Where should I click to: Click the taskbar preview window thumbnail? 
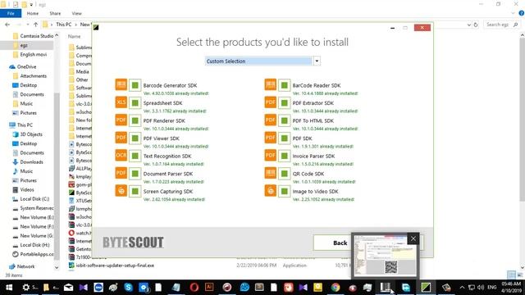point(385,256)
